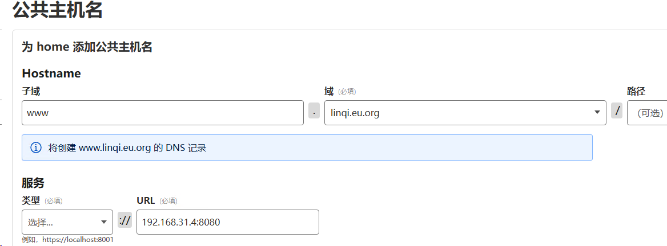Click the URL (必填) field label
This screenshot has width=667, height=246.
[x=157, y=200]
